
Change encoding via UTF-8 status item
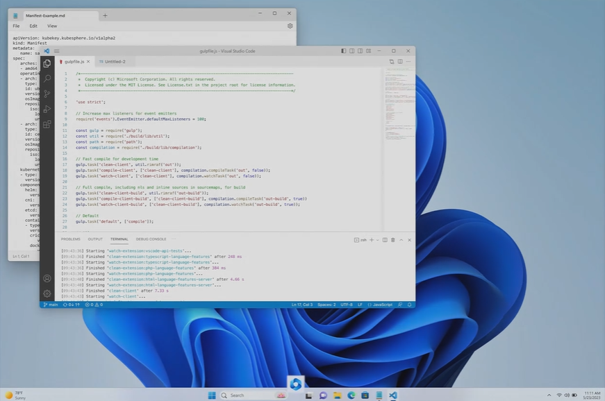(347, 305)
